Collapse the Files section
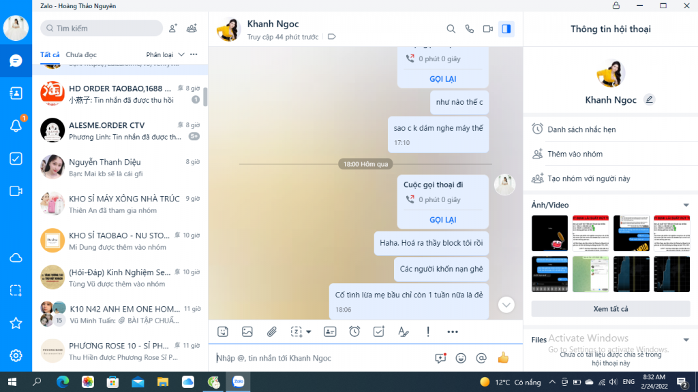Viewport: 698px width, 392px height. click(x=686, y=340)
